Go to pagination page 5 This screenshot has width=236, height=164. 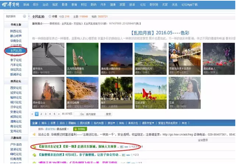(x=54, y=114)
